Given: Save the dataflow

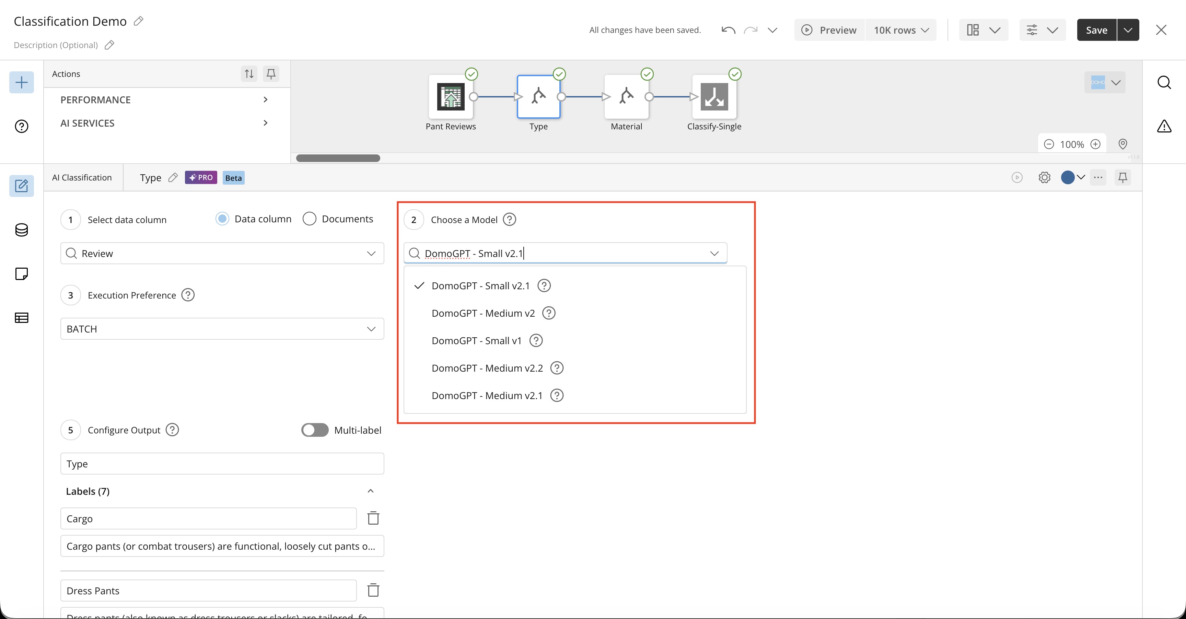Looking at the screenshot, I should click(x=1097, y=30).
